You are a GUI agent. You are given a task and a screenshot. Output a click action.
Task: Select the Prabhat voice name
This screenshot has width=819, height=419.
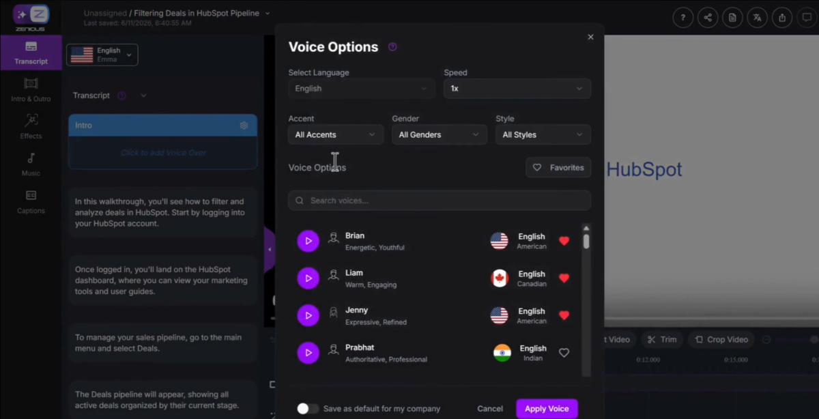click(360, 347)
